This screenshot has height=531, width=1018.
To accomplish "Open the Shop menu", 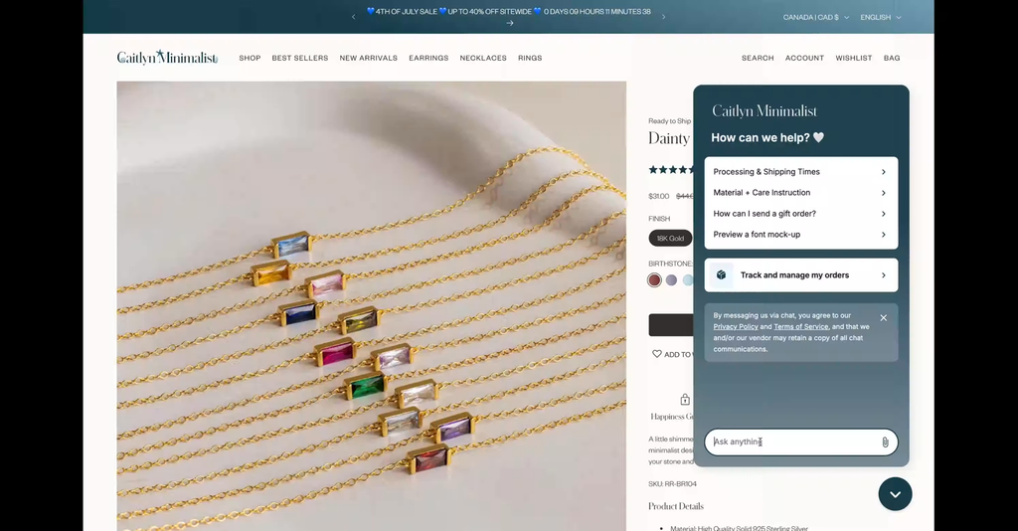I will pos(250,58).
